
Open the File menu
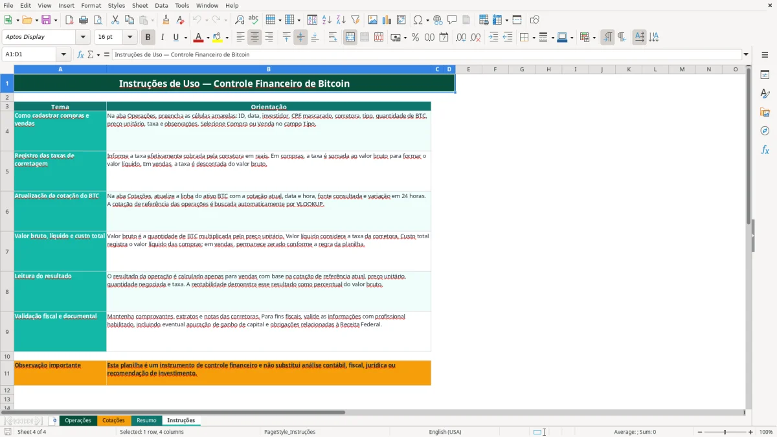click(x=8, y=5)
